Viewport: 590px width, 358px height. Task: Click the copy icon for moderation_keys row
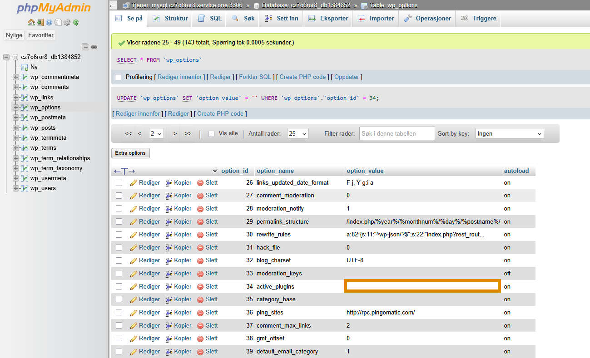[x=169, y=274]
